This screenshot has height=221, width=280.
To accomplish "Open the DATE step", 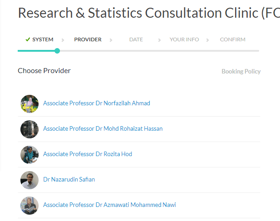I will (136, 39).
